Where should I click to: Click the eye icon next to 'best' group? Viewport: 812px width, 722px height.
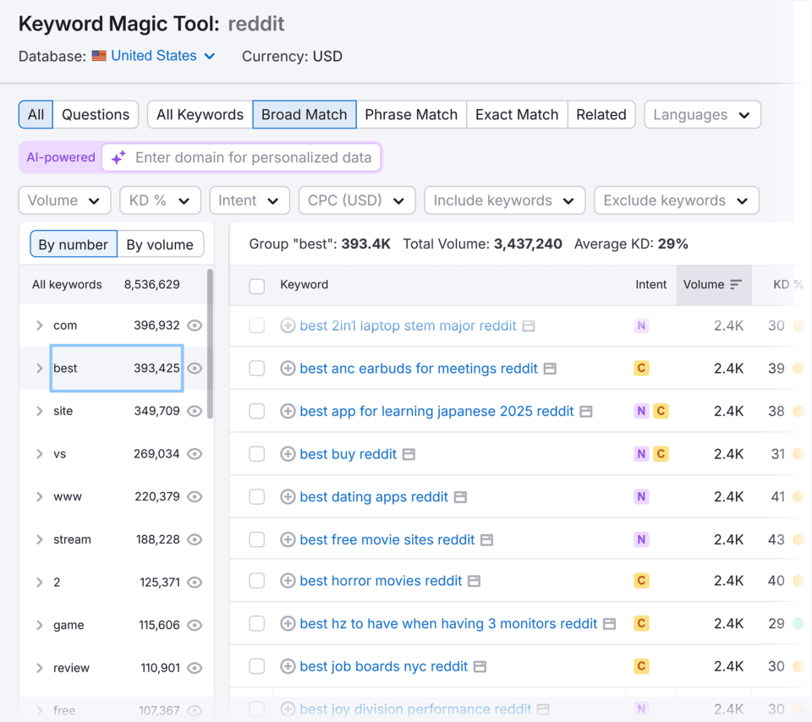coord(195,368)
